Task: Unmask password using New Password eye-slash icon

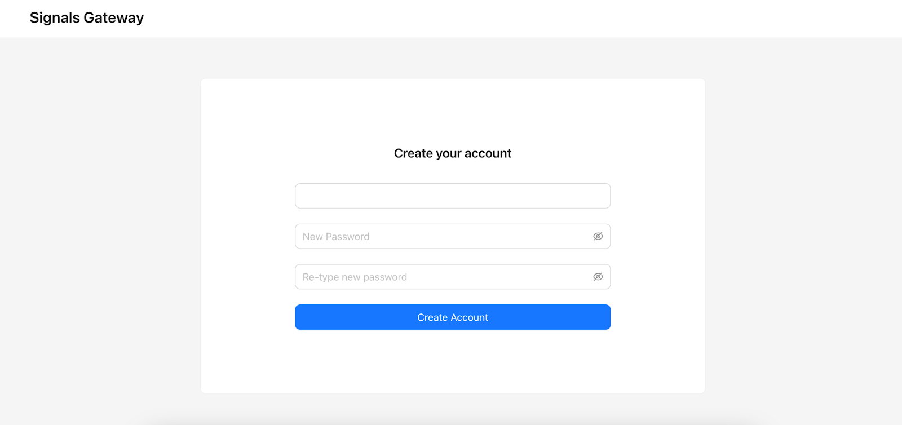Action: 598,236
